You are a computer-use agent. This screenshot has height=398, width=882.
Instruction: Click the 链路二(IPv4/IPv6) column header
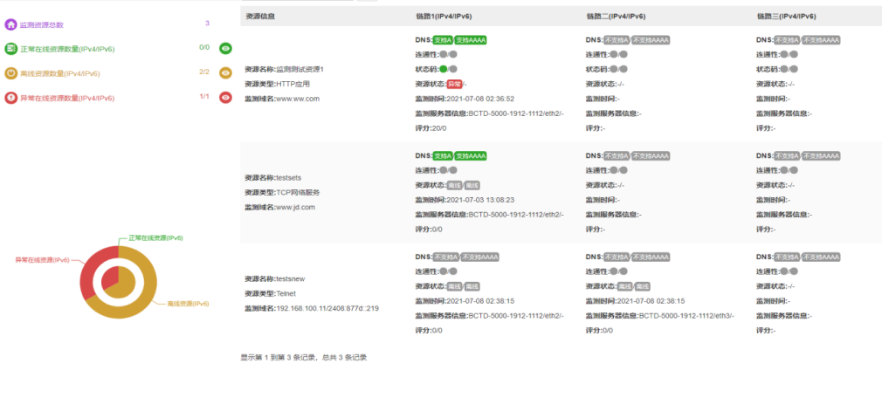tap(616, 17)
